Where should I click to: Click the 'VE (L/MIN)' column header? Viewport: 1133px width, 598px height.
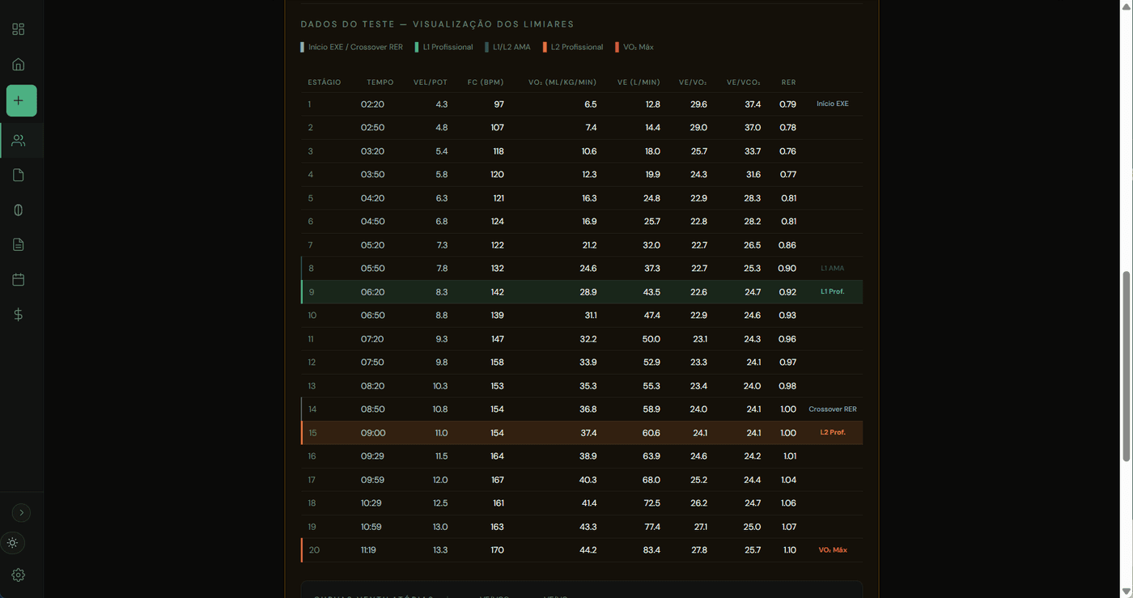(x=639, y=83)
